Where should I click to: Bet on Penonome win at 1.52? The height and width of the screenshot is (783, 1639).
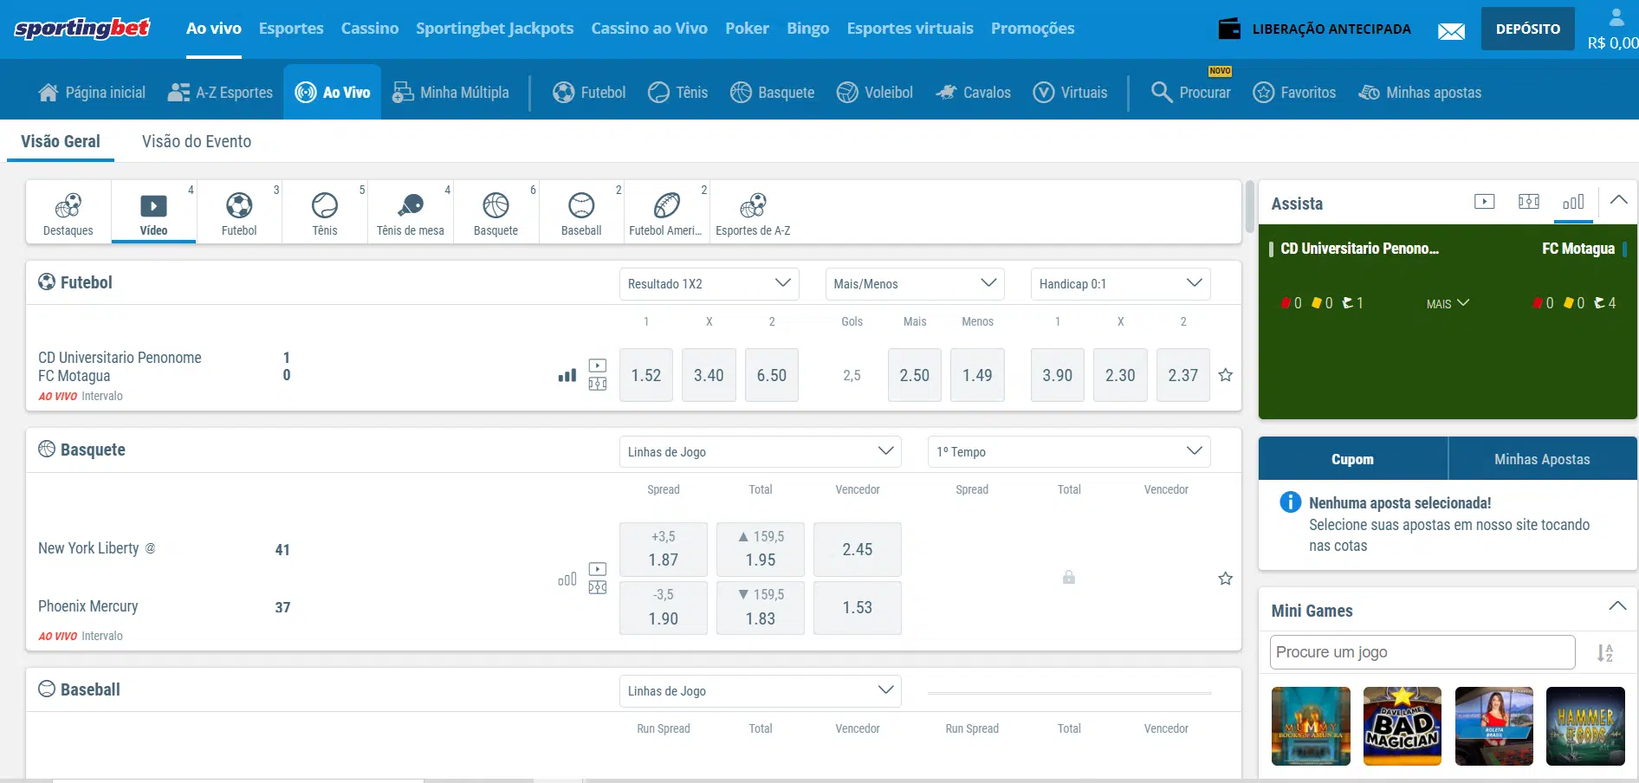646,375
